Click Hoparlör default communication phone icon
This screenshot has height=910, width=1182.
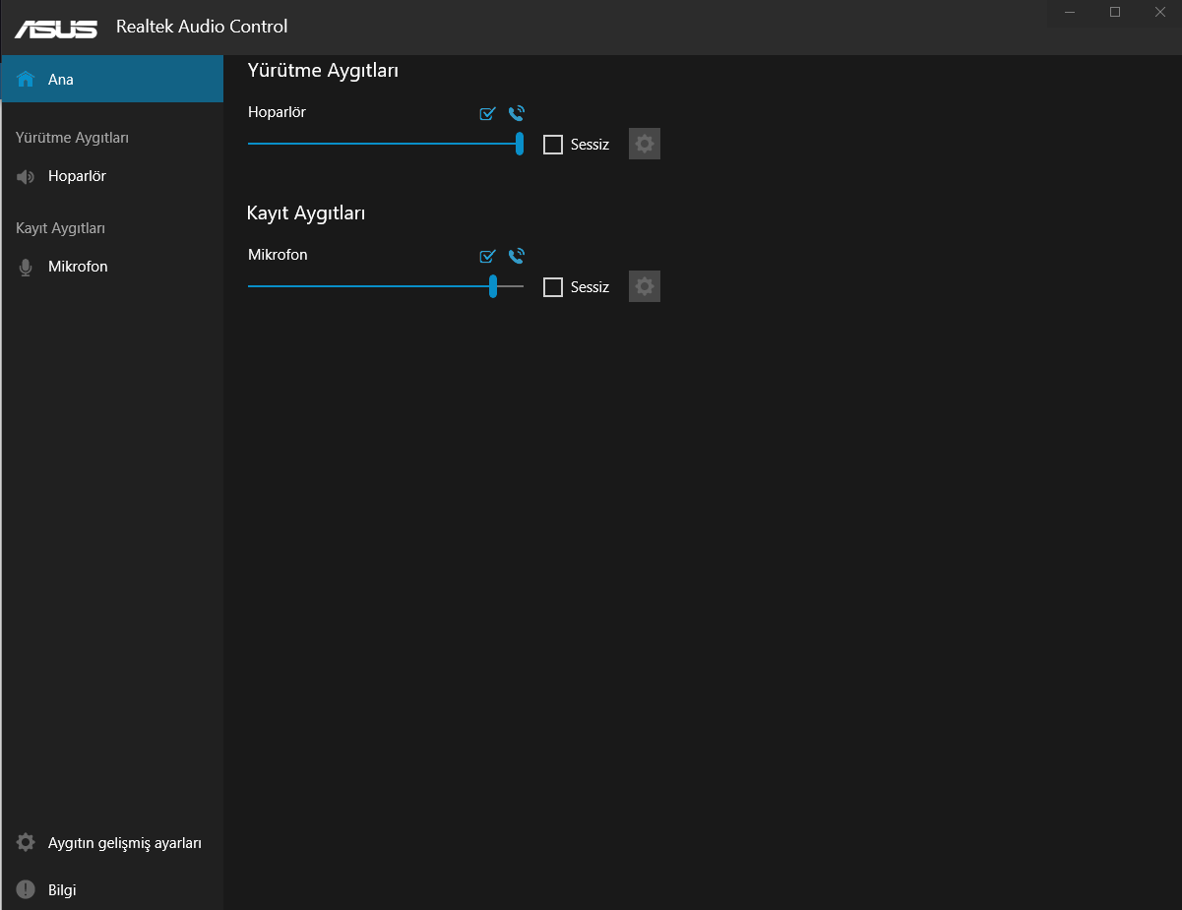[517, 113]
